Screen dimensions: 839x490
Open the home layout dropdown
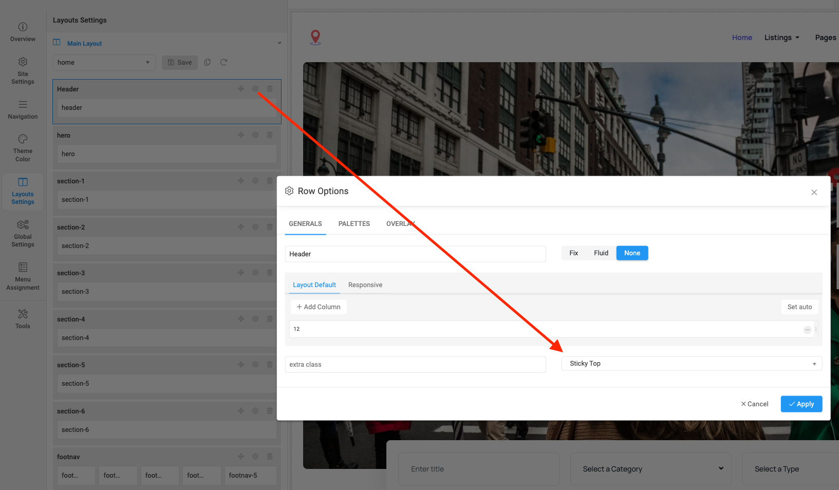(104, 63)
